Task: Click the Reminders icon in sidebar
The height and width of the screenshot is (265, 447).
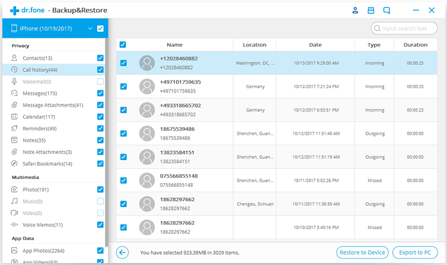Action: coord(15,128)
